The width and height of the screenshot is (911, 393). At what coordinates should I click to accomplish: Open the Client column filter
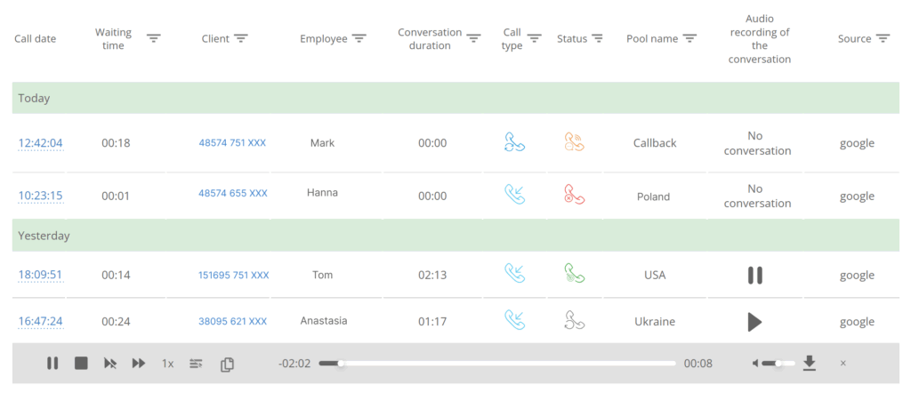[241, 38]
